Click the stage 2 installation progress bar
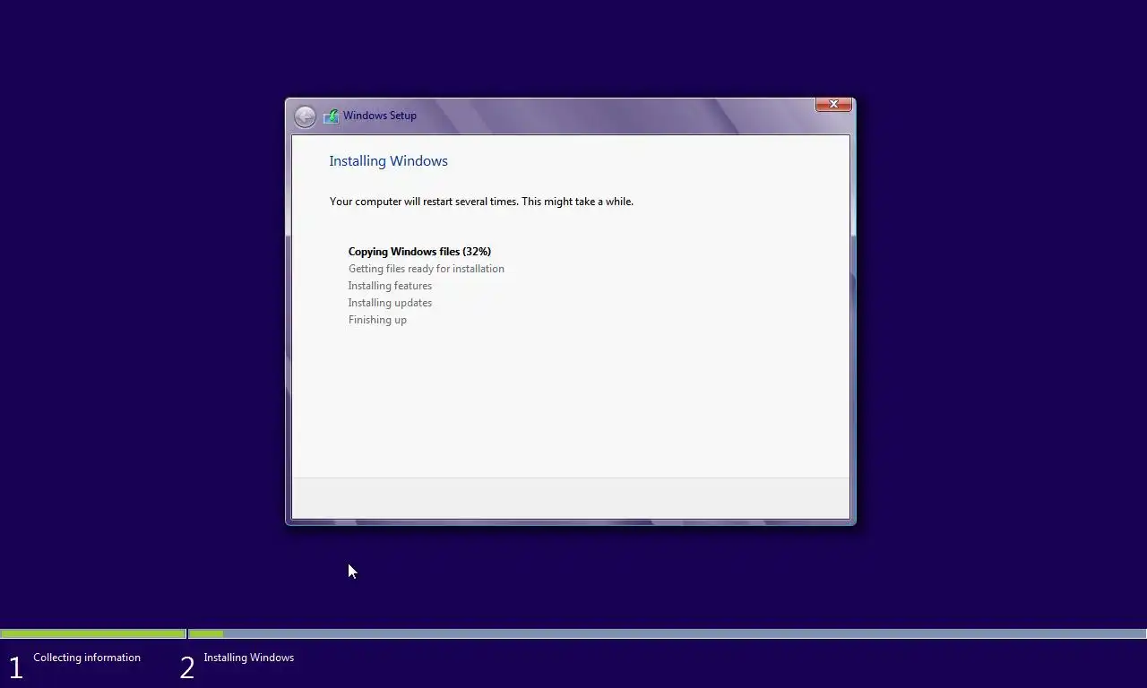Screen dimensions: 1147x688 [x=667, y=634]
